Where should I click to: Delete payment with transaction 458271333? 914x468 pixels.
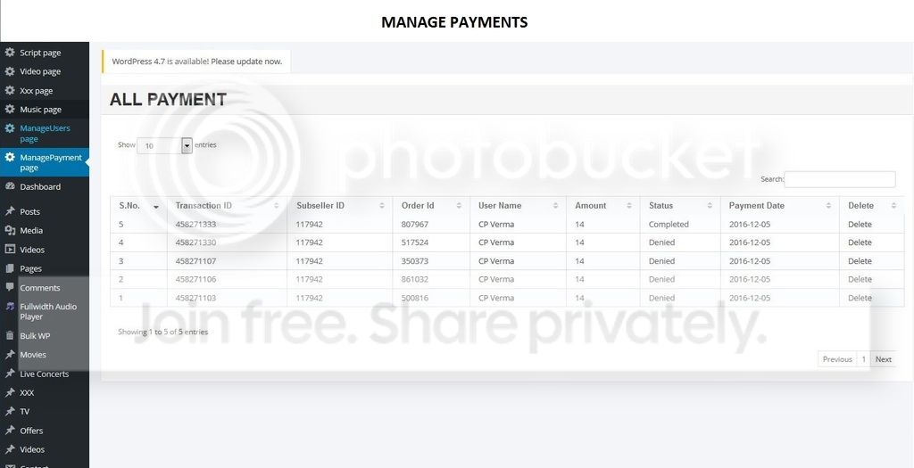[x=860, y=224]
